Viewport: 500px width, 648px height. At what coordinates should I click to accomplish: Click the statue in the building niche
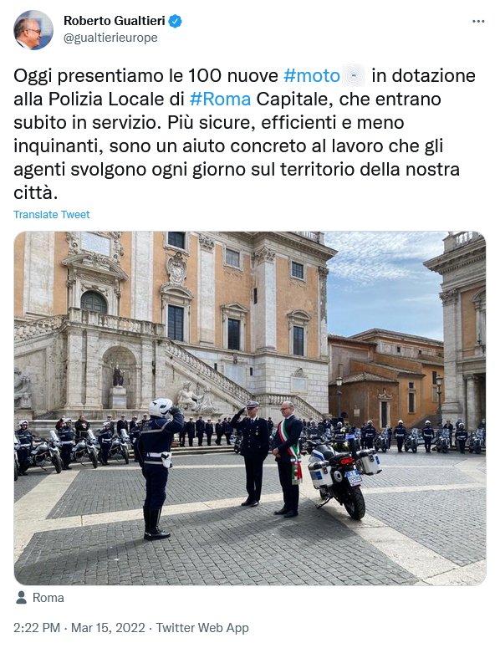tap(118, 375)
